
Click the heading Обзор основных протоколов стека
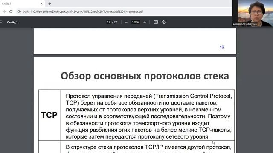tap(145, 76)
